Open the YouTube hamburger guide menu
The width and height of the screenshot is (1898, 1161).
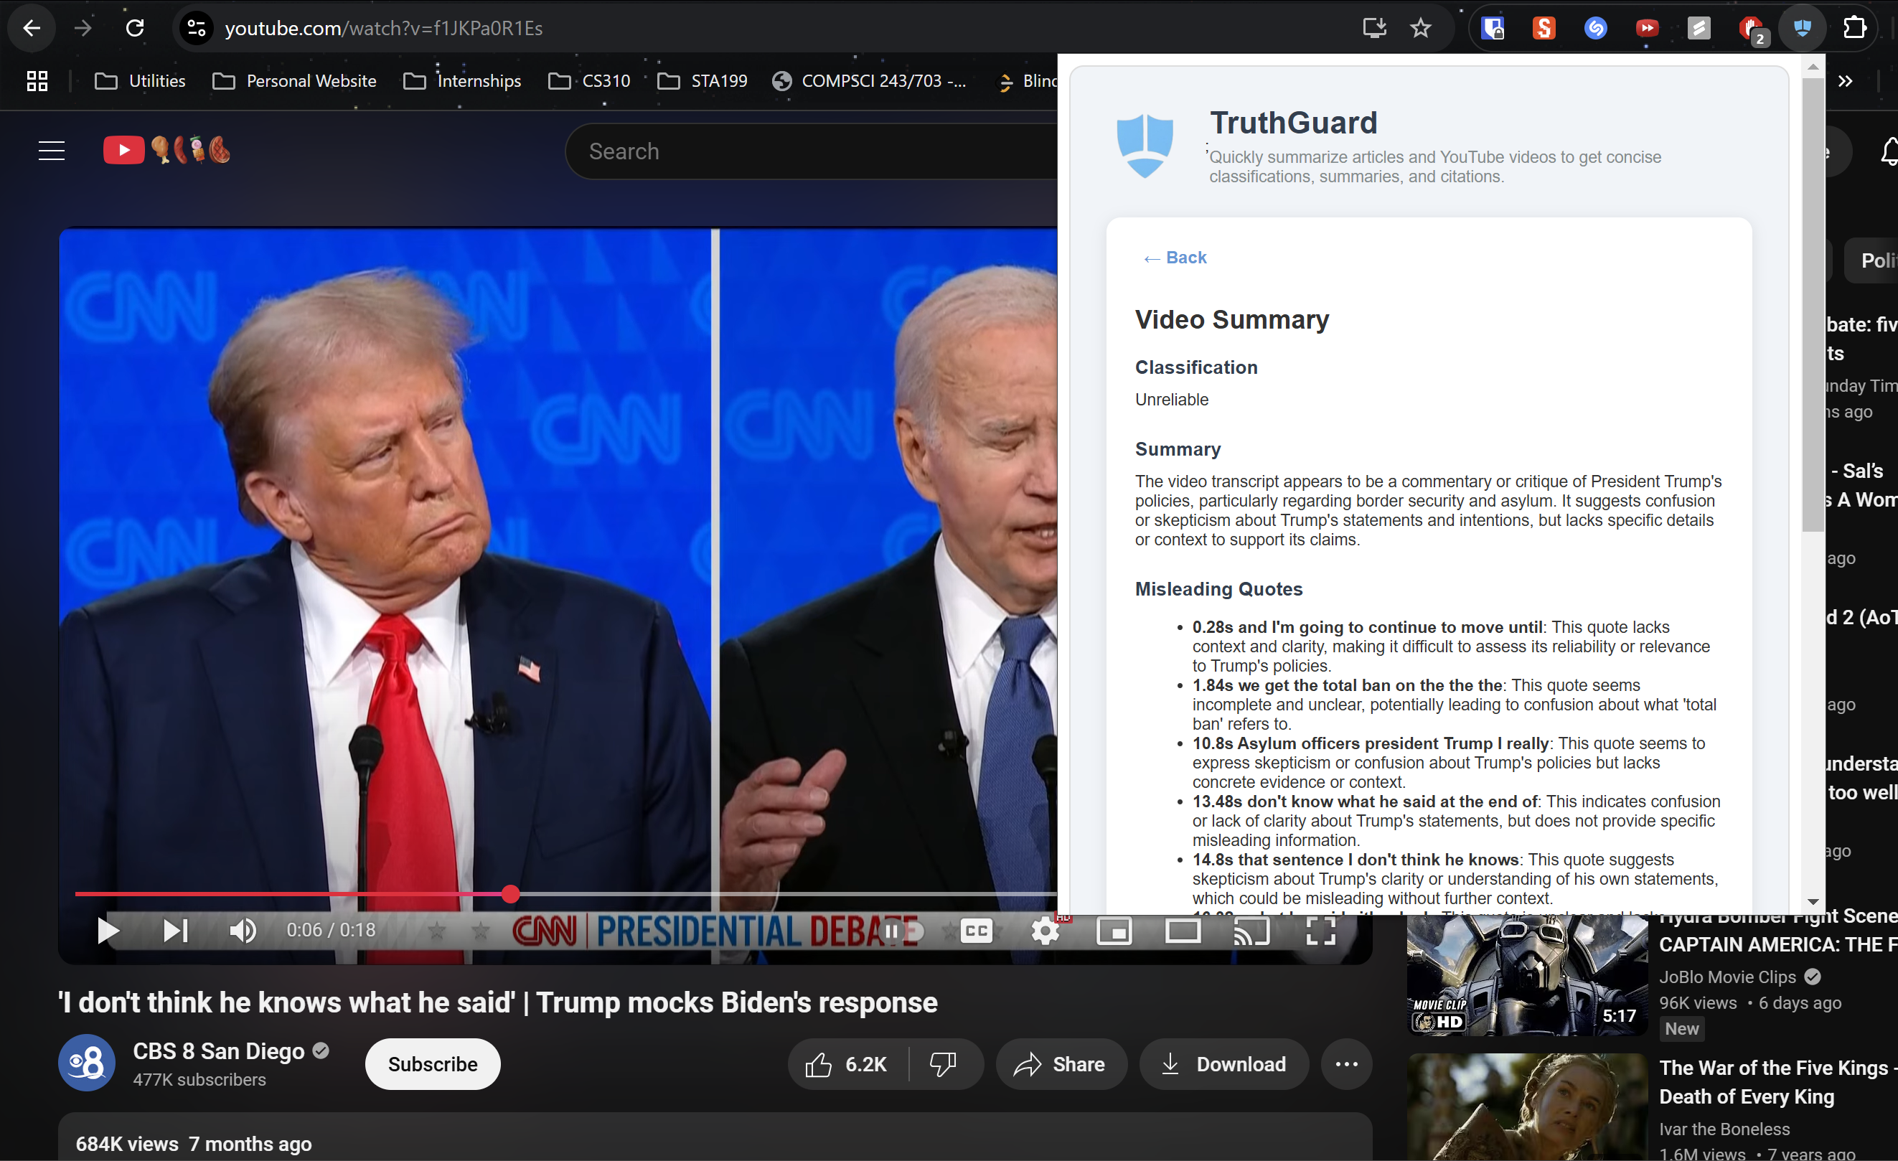click(52, 151)
